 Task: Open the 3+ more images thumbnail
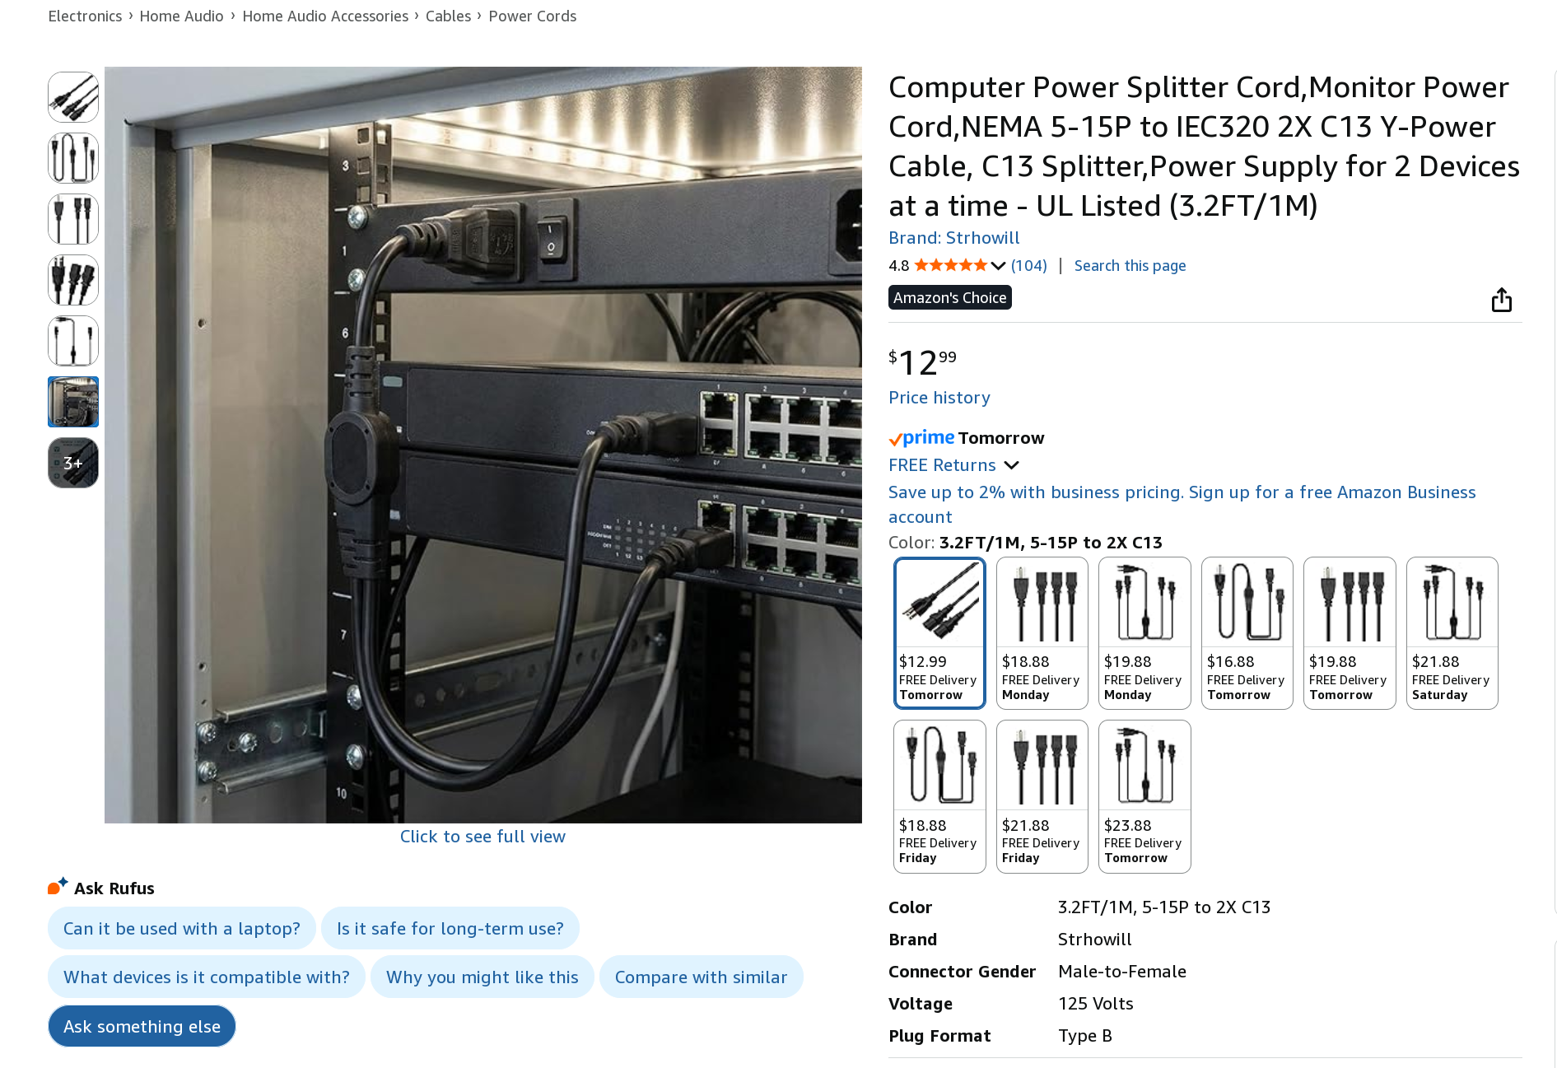[73, 463]
